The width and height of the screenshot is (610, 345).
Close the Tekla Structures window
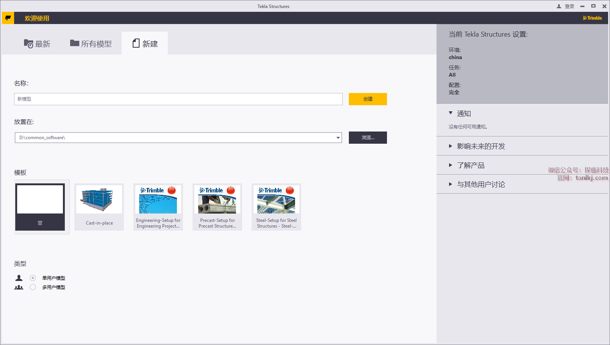click(x=604, y=6)
